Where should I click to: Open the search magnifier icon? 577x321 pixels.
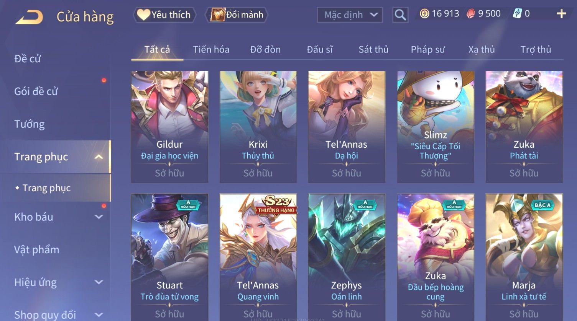[400, 15]
